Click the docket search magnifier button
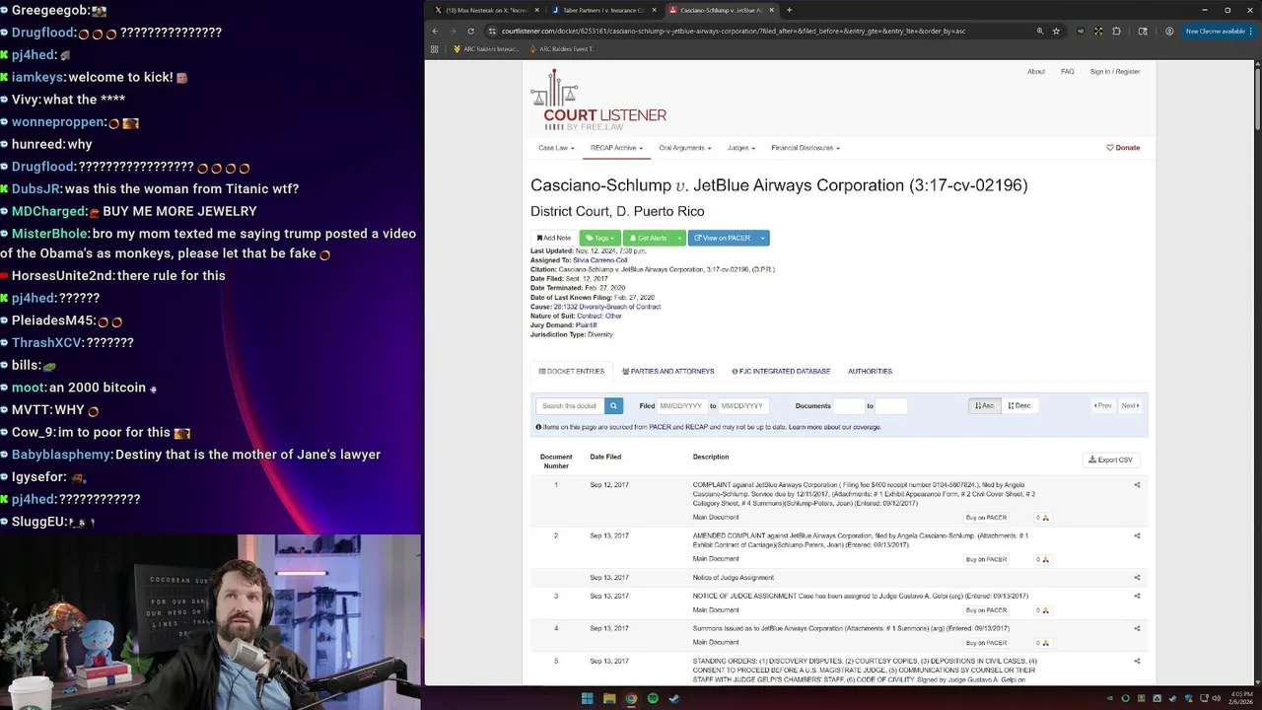1262x710 pixels. pyautogui.click(x=613, y=405)
